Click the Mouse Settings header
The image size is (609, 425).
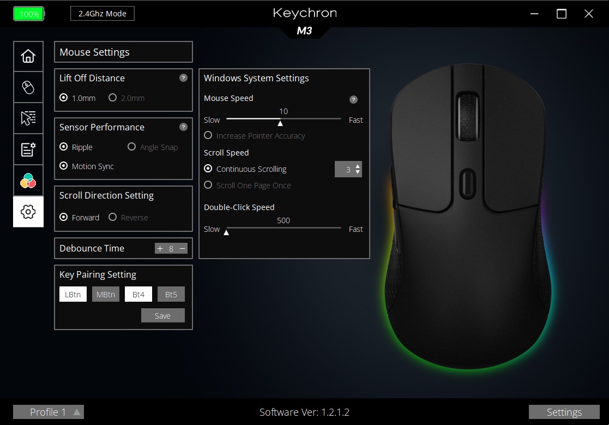pyautogui.click(x=124, y=52)
